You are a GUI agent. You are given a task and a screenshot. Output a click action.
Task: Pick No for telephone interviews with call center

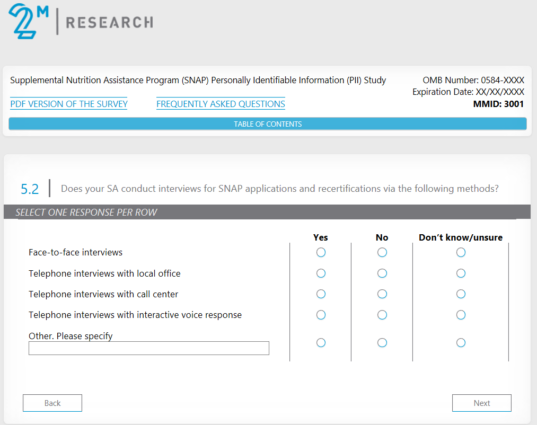point(382,294)
